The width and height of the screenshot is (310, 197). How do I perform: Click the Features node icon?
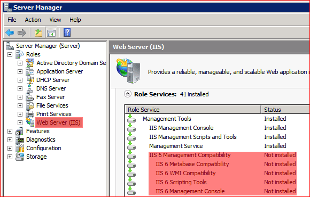[x=20, y=131]
